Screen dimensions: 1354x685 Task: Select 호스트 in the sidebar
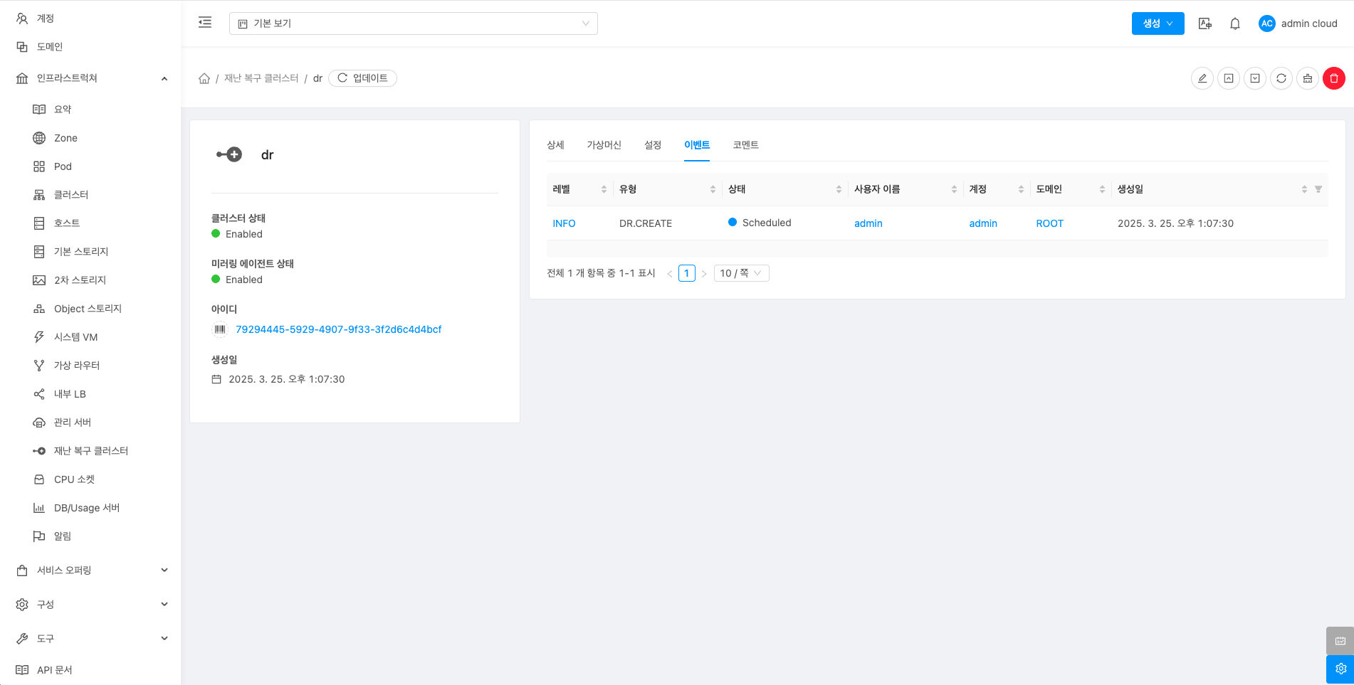click(67, 223)
